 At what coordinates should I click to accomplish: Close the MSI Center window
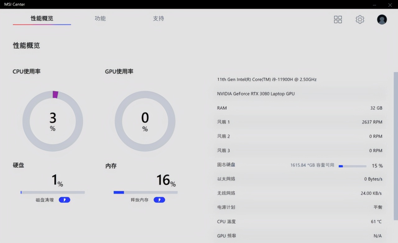coord(390,5)
